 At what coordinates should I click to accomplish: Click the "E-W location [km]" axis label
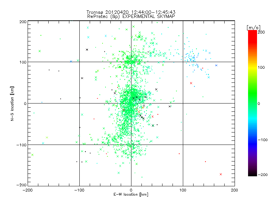point(131,195)
